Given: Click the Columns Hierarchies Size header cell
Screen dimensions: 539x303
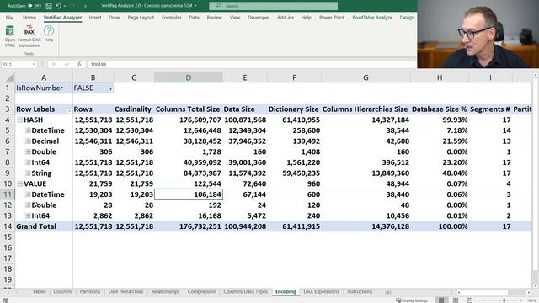Looking at the screenshot, I should click(366, 109).
